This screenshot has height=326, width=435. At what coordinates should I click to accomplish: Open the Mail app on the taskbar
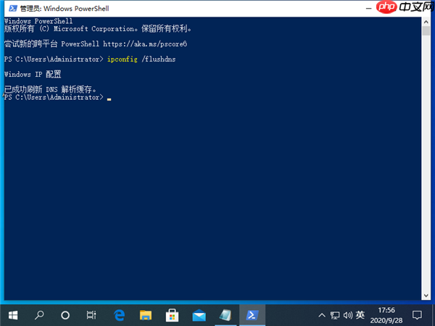pos(199,315)
